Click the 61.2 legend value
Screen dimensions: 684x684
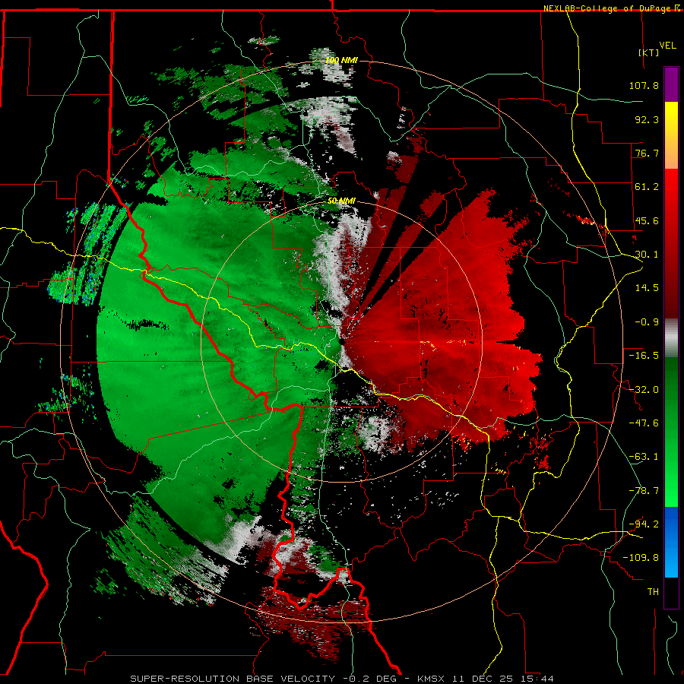coord(647,187)
